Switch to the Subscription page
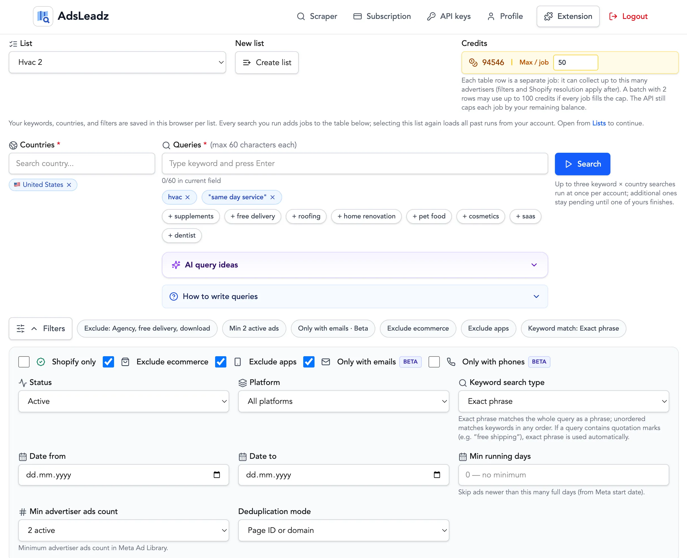The height and width of the screenshot is (558, 687). point(382,16)
